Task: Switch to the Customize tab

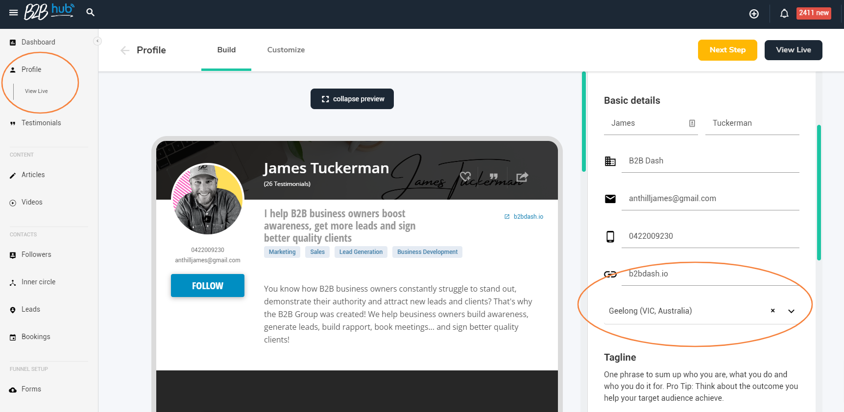Action: coord(286,50)
